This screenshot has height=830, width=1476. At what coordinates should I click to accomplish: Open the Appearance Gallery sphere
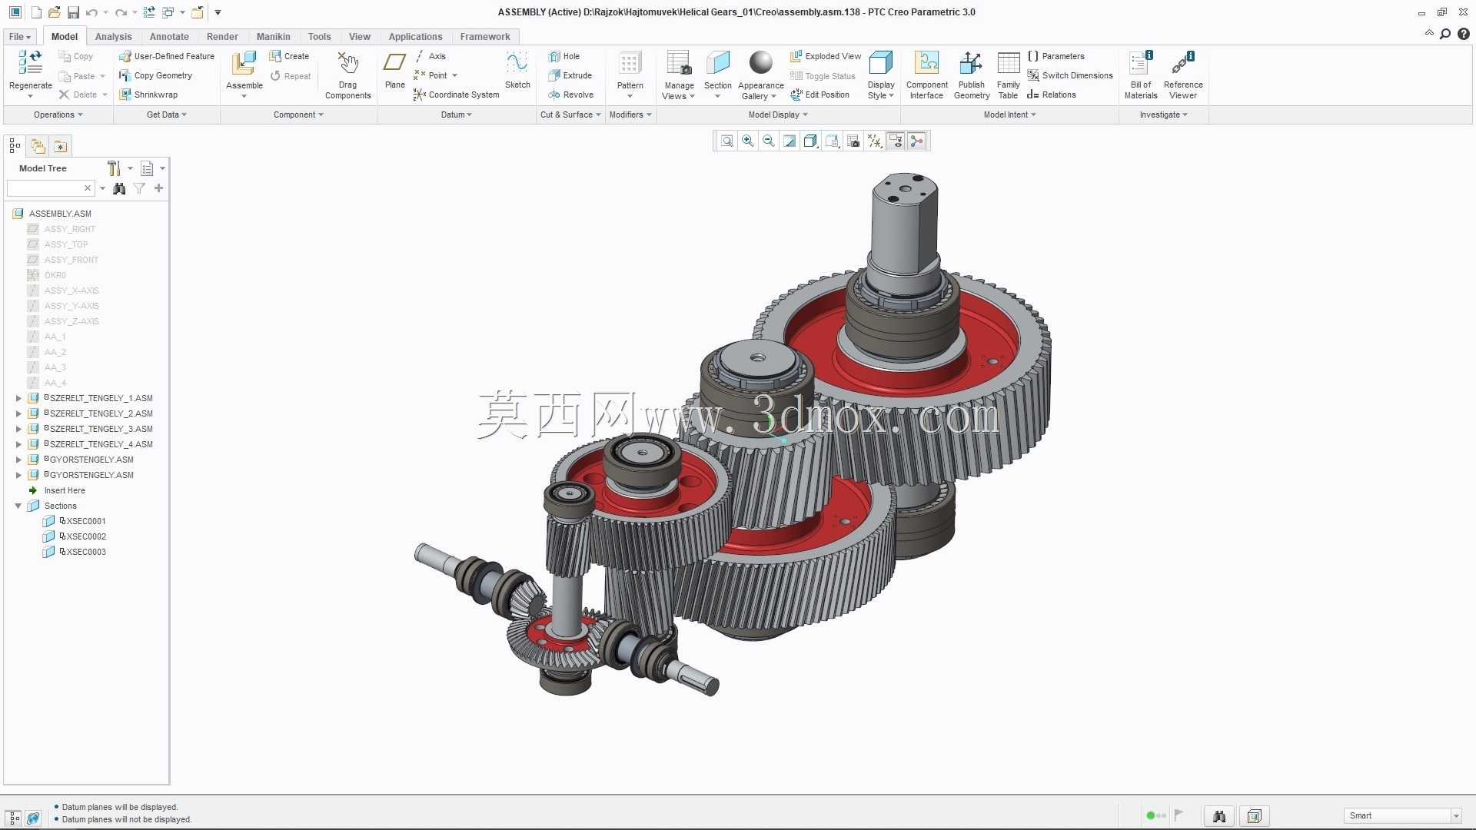click(760, 63)
